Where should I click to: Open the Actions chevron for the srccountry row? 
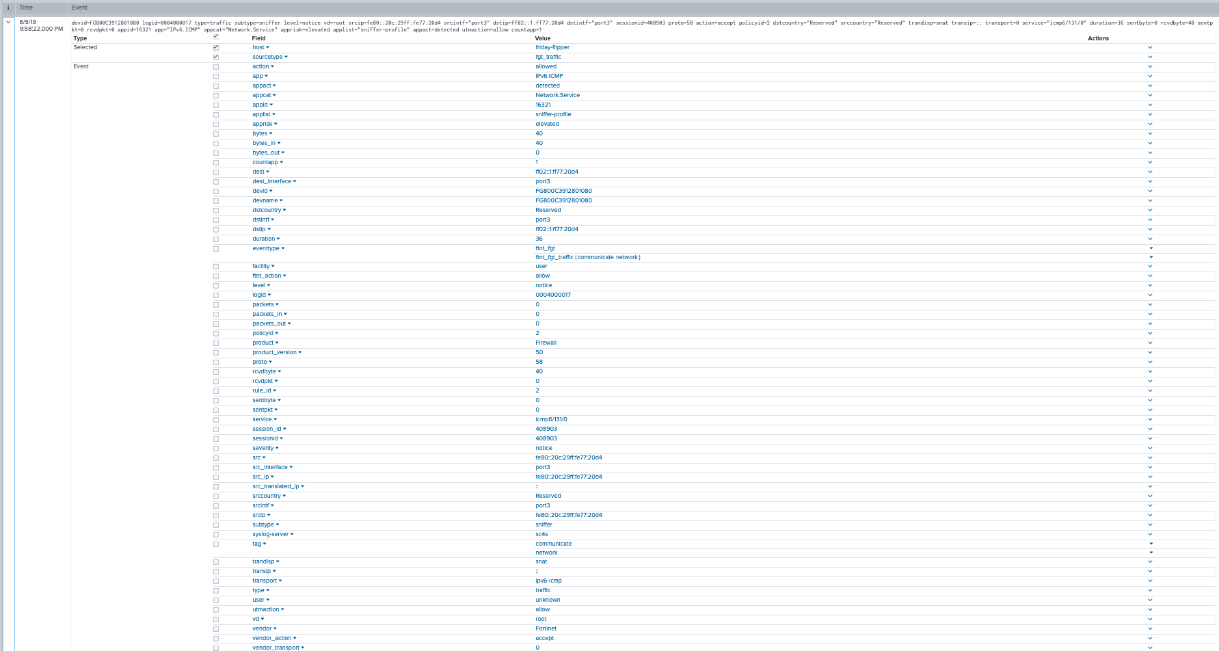point(1150,496)
